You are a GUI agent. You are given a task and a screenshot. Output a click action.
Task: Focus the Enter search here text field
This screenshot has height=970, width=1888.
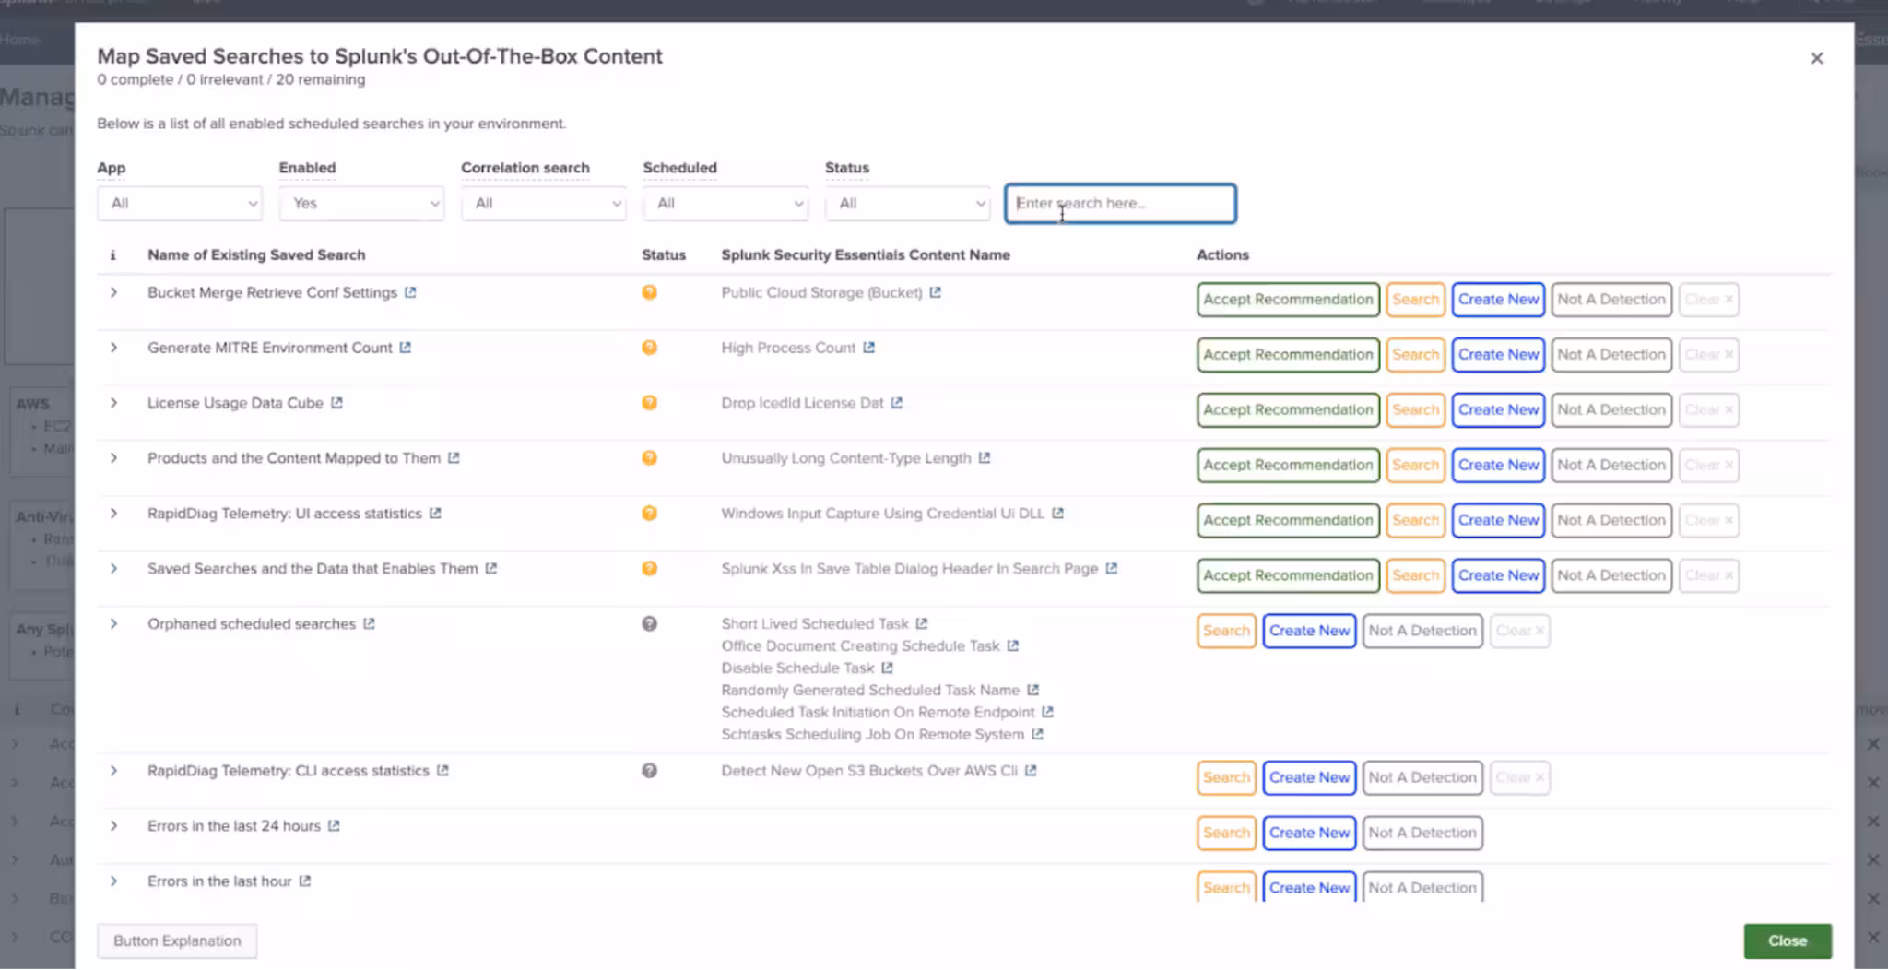[x=1119, y=204]
